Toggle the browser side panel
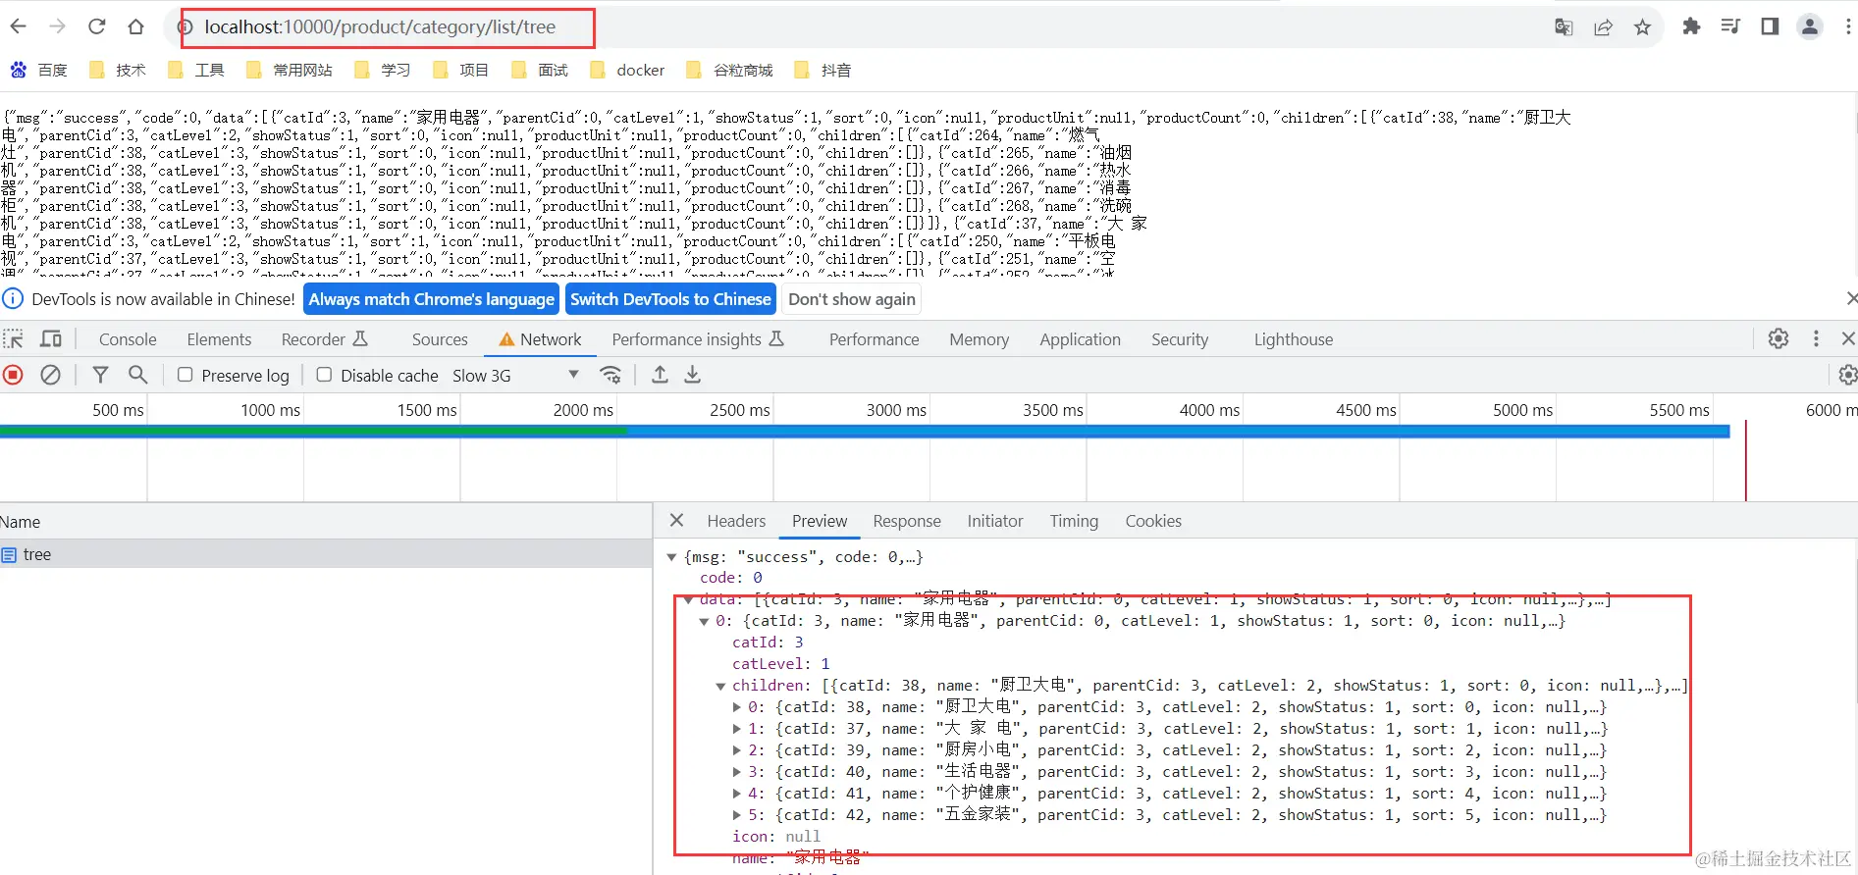The height and width of the screenshot is (875, 1858). point(1770,26)
